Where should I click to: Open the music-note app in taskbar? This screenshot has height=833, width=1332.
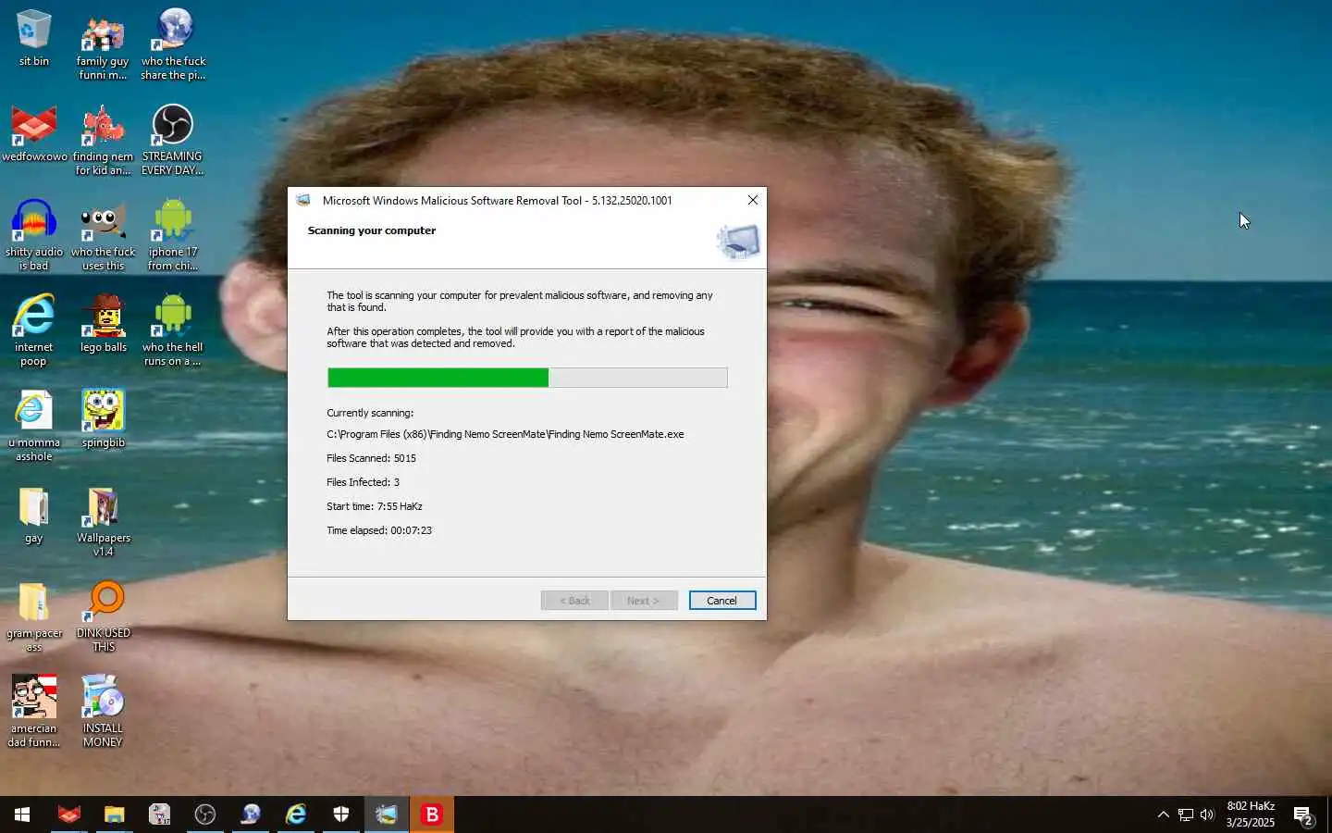tap(159, 814)
